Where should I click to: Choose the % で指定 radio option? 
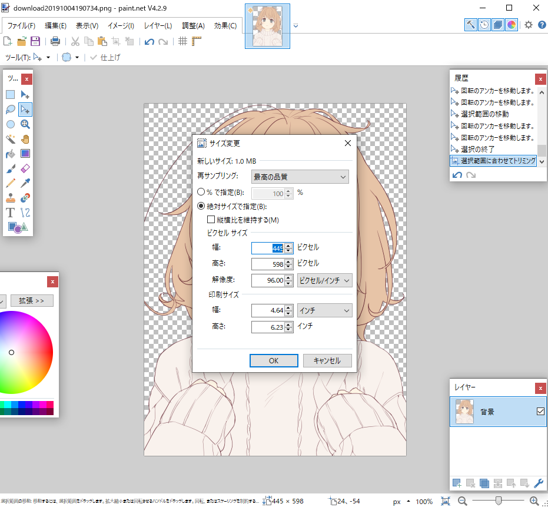coord(201,191)
